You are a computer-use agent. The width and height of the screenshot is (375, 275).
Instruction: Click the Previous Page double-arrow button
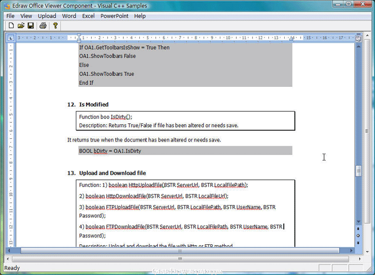pyautogui.click(x=358, y=228)
